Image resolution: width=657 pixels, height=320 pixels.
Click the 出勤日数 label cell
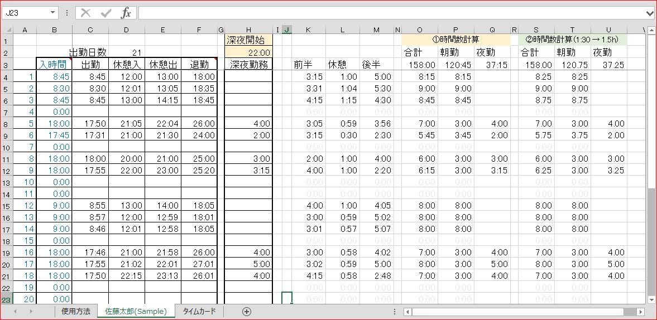point(88,52)
